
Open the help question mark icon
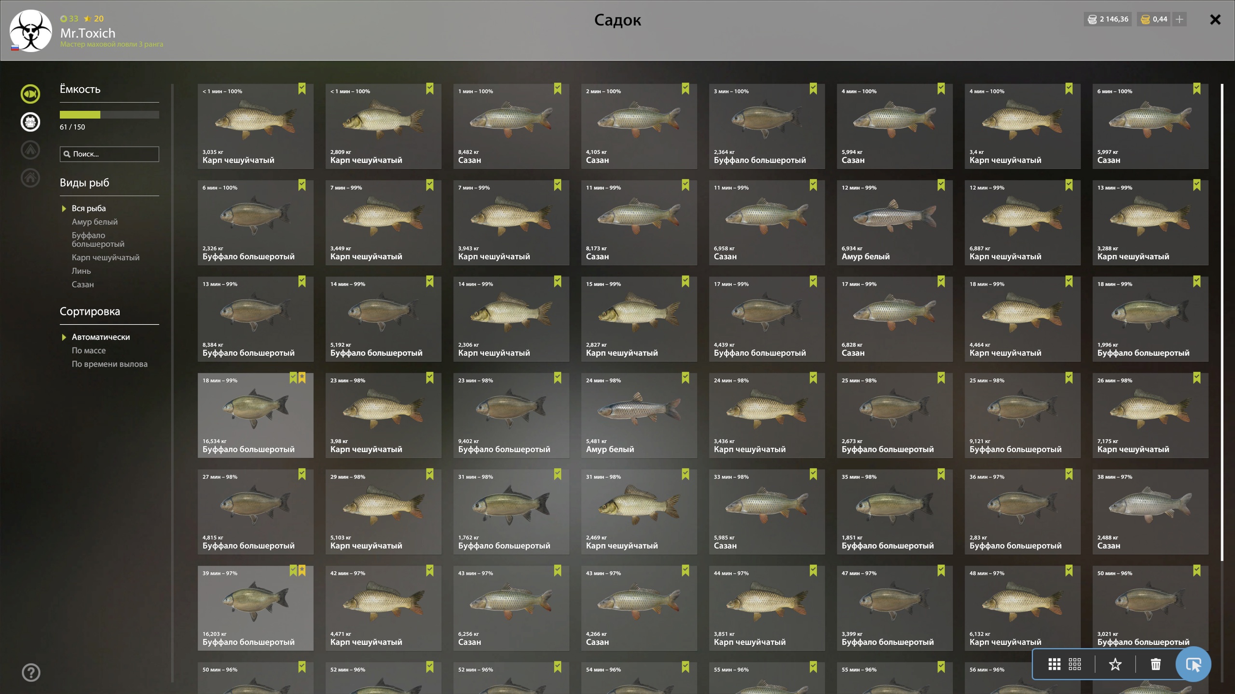31,672
